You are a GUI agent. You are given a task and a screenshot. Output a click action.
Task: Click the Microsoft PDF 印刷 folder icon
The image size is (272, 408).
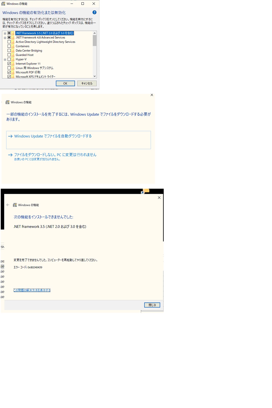pyautogui.click(x=13, y=72)
